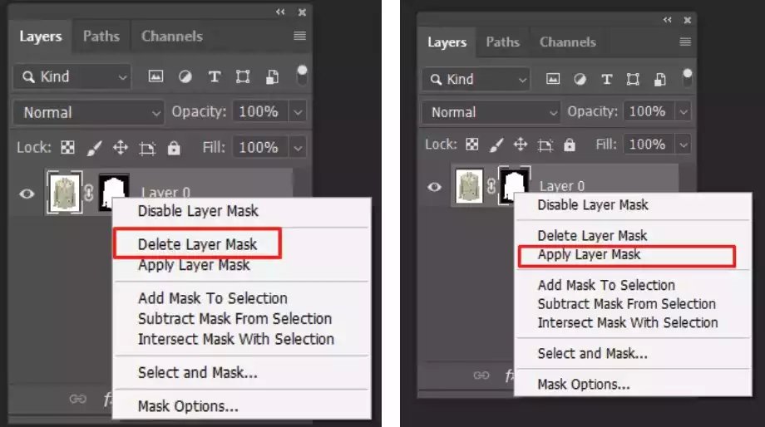Select Layers tab in left panel
The width and height of the screenshot is (765, 427).
coord(41,37)
